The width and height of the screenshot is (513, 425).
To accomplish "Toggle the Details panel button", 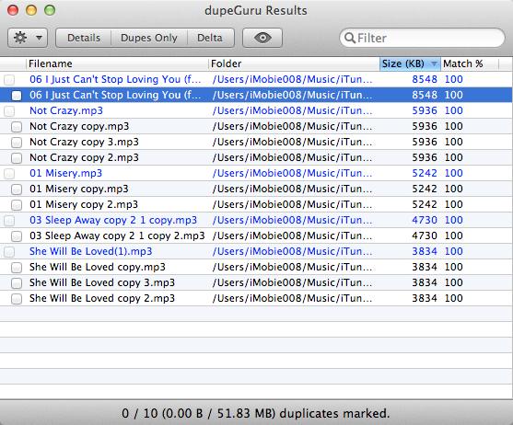I will (x=84, y=38).
